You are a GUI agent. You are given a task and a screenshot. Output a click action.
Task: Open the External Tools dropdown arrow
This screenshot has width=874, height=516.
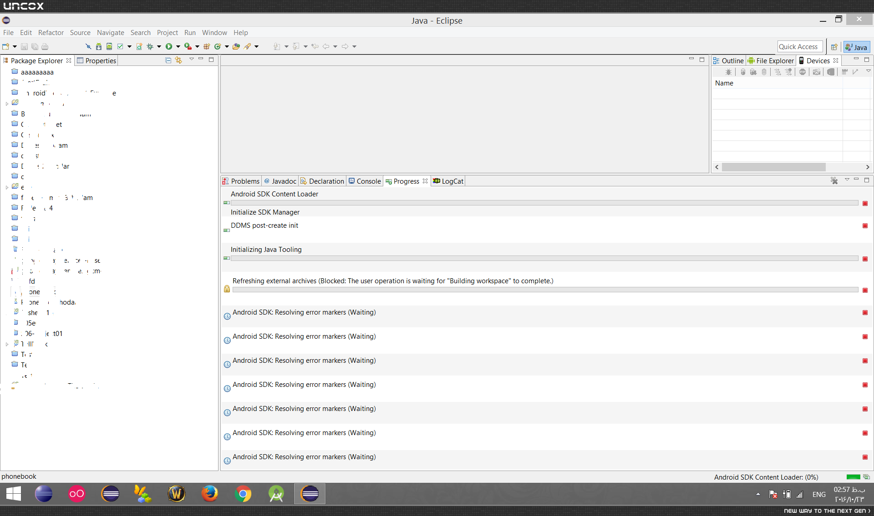pyautogui.click(x=197, y=46)
